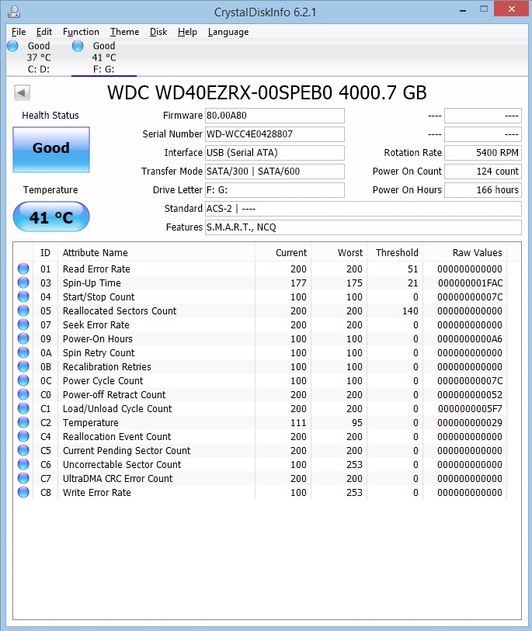Click raw value 0000000005F7

tap(471, 408)
